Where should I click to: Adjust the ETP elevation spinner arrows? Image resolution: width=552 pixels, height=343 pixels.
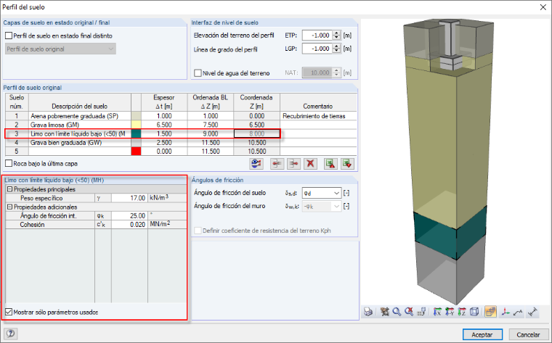point(337,36)
